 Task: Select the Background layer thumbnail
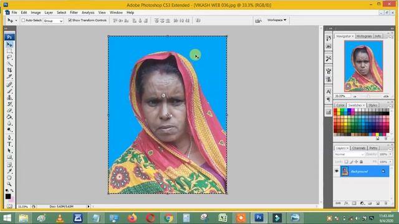point(345,171)
